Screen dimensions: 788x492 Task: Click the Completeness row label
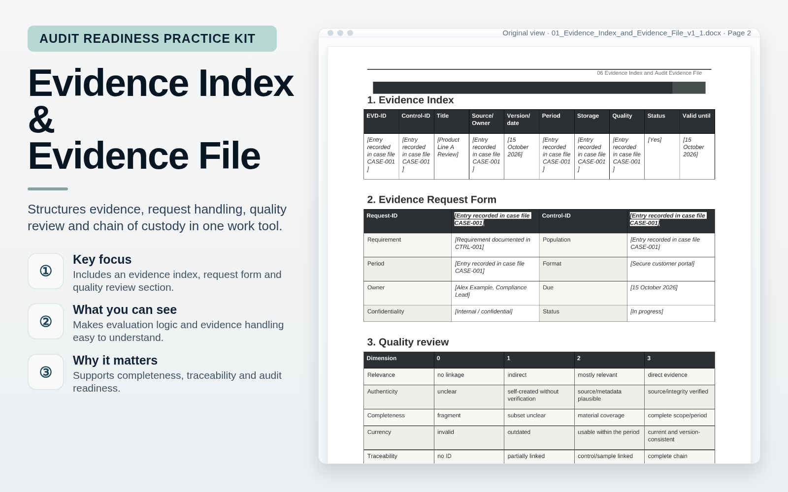399,417
